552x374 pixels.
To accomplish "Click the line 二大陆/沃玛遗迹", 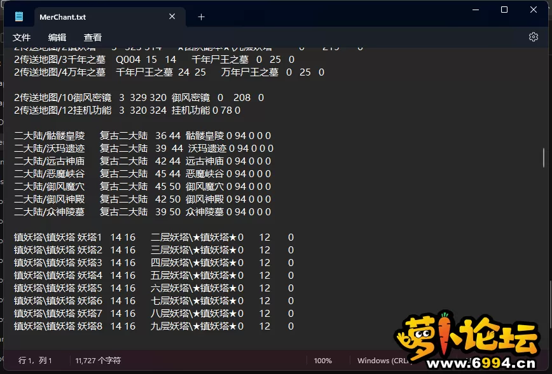I will pos(144,148).
